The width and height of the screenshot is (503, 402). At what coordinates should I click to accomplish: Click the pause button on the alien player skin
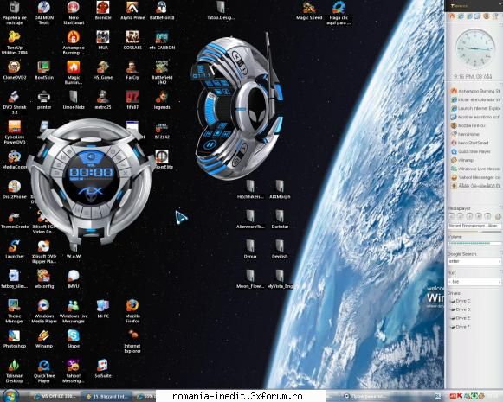(210, 144)
